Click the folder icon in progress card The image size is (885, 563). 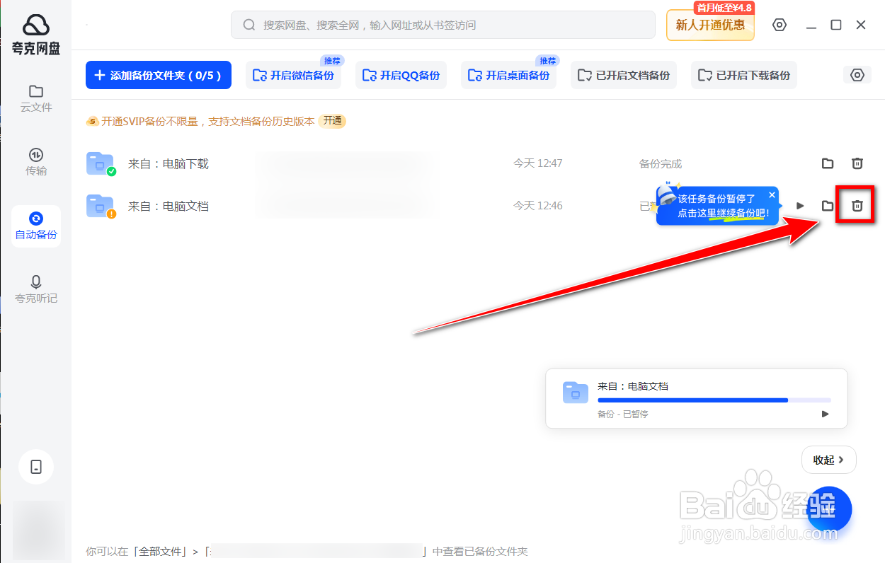(576, 393)
